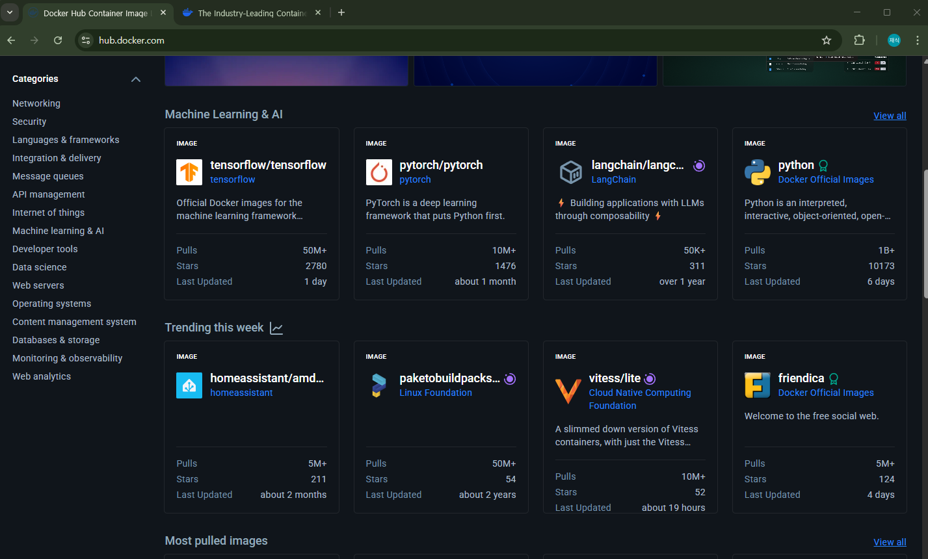This screenshot has height=559, width=928.
Task: Click the official image badge beside friendica
Action: [x=834, y=379]
